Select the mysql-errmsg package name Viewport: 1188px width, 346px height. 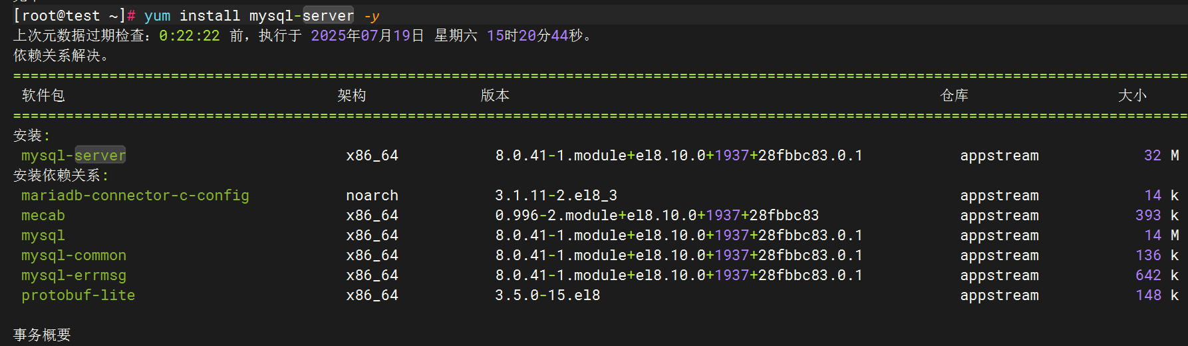[x=74, y=275]
